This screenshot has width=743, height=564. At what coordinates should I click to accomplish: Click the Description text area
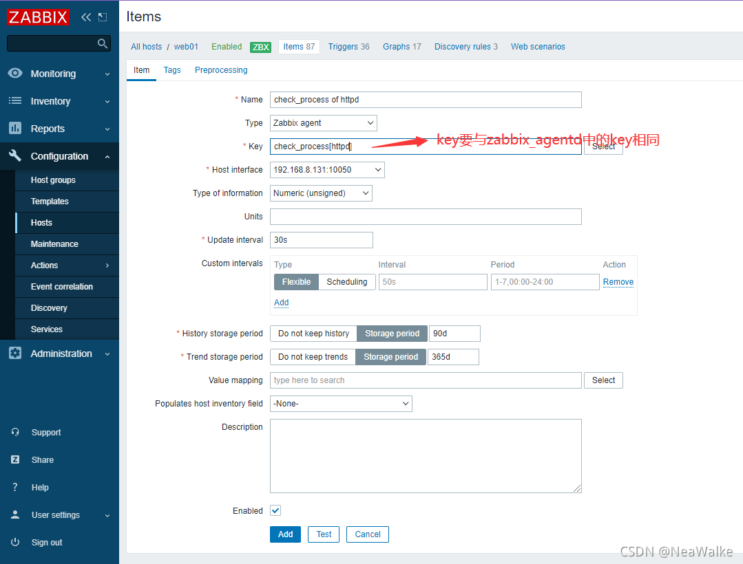pyautogui.click(x=426, y=456)
